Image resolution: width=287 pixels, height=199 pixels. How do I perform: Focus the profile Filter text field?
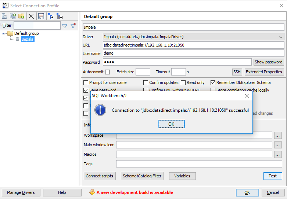tap(37, 25)
